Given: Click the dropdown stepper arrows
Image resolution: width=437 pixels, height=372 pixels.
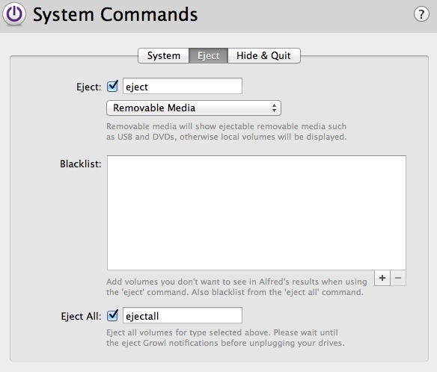Looking at the screenshot, I should point(274,108).
